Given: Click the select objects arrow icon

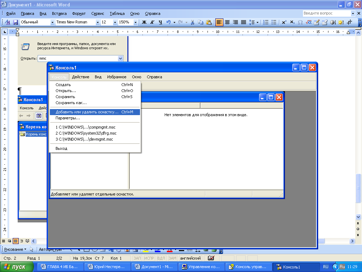Looking at the screenshot, I should coord(32,249).
